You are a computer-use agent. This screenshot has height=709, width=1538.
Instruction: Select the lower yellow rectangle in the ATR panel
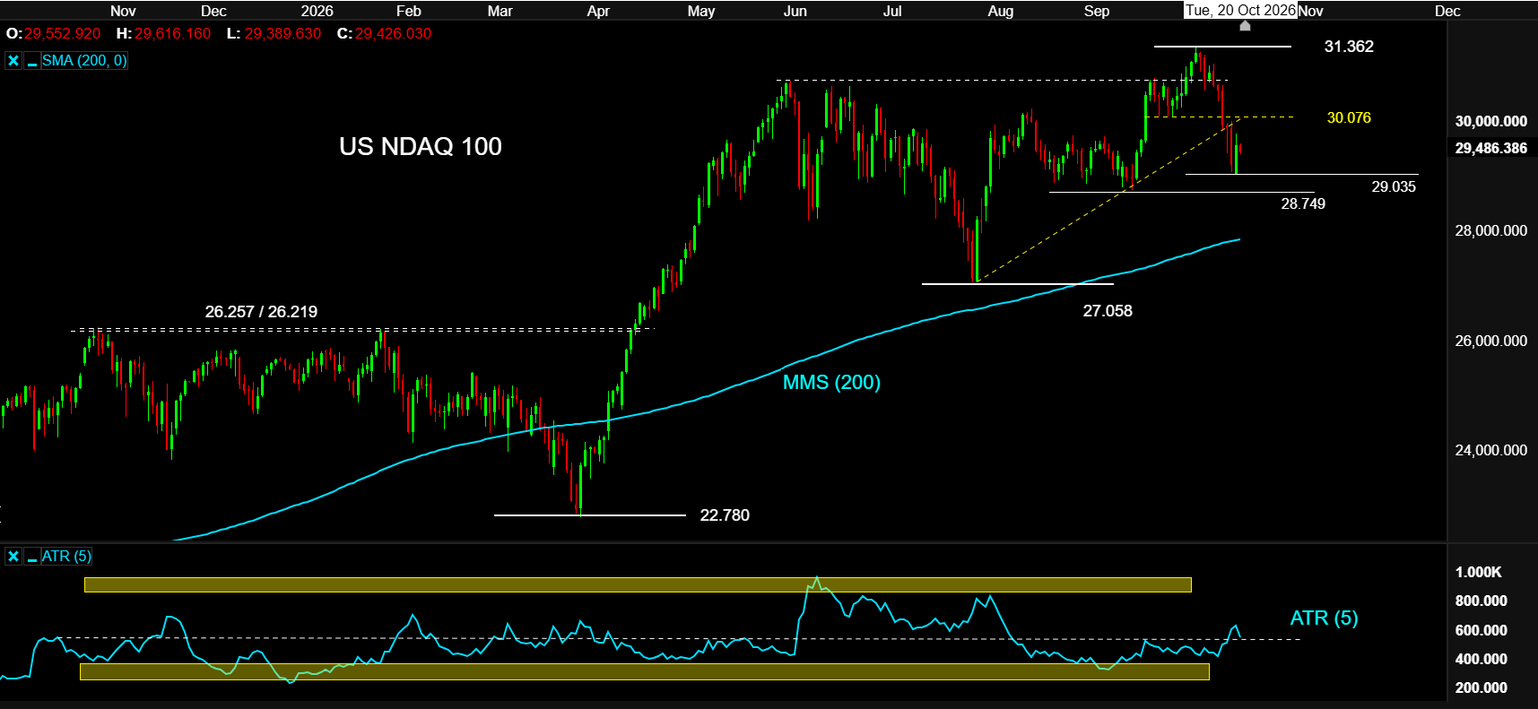pyautogui.click(x=645, y=671)
